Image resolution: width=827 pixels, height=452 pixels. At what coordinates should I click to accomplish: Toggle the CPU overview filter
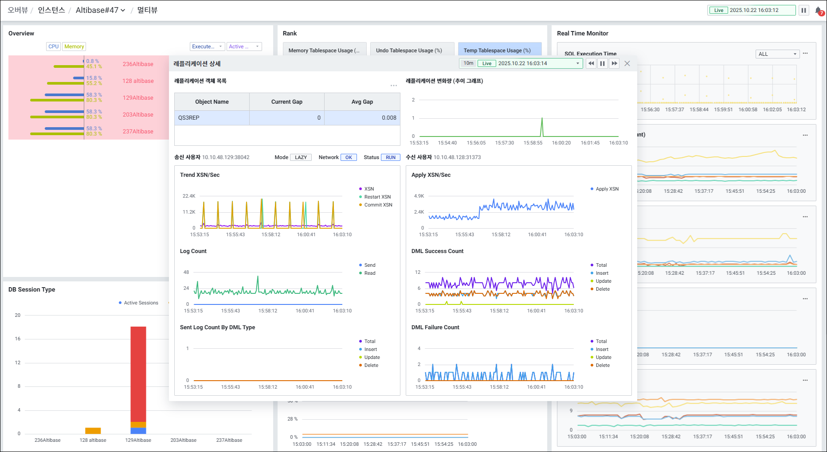pos(53,47)
